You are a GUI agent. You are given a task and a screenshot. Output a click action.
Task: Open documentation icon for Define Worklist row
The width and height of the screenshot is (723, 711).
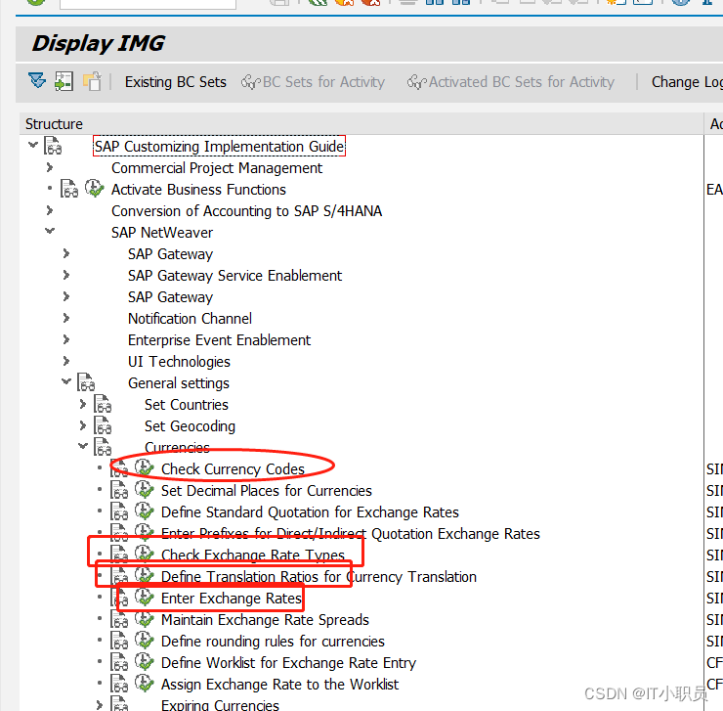(119, 662)
